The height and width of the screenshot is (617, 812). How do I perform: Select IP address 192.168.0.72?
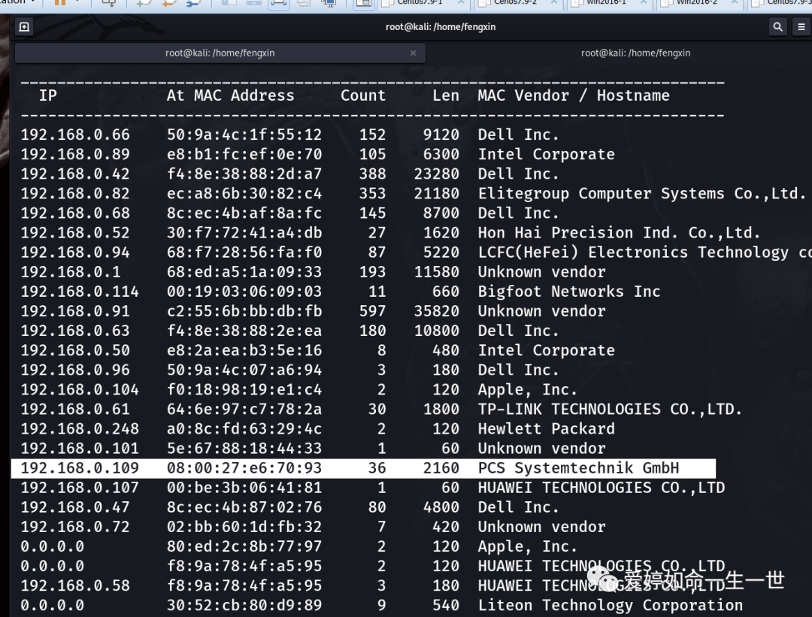(x=75, y=528)
